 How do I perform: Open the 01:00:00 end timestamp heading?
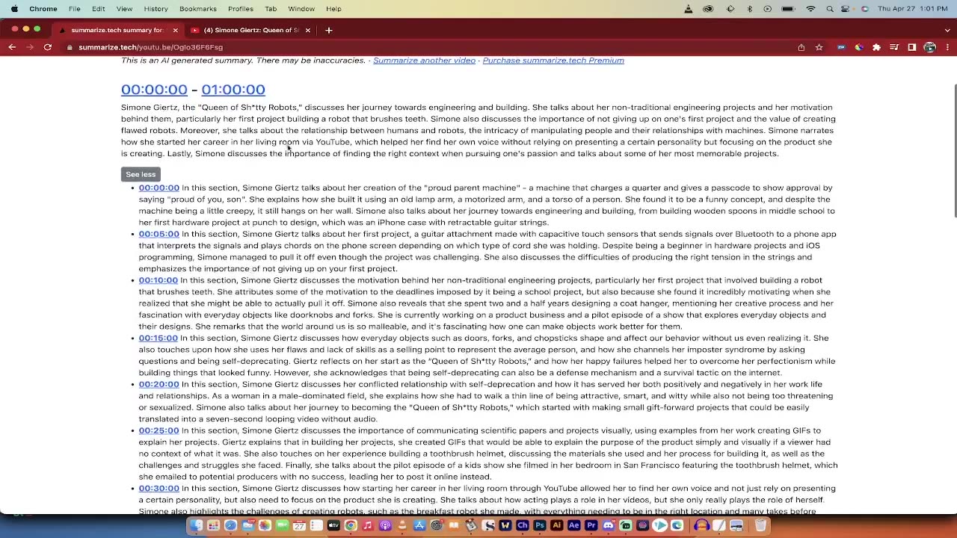point(233,90)
